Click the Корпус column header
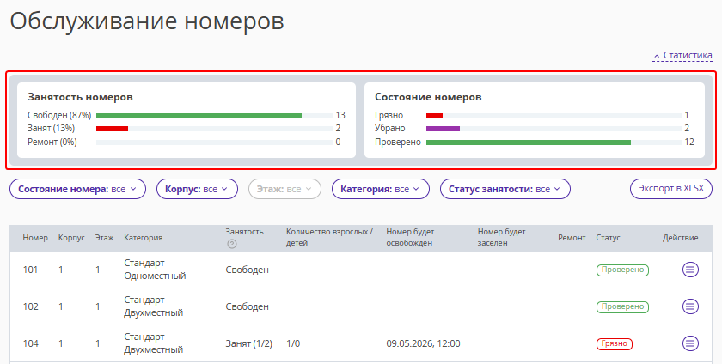 point(71,238)
